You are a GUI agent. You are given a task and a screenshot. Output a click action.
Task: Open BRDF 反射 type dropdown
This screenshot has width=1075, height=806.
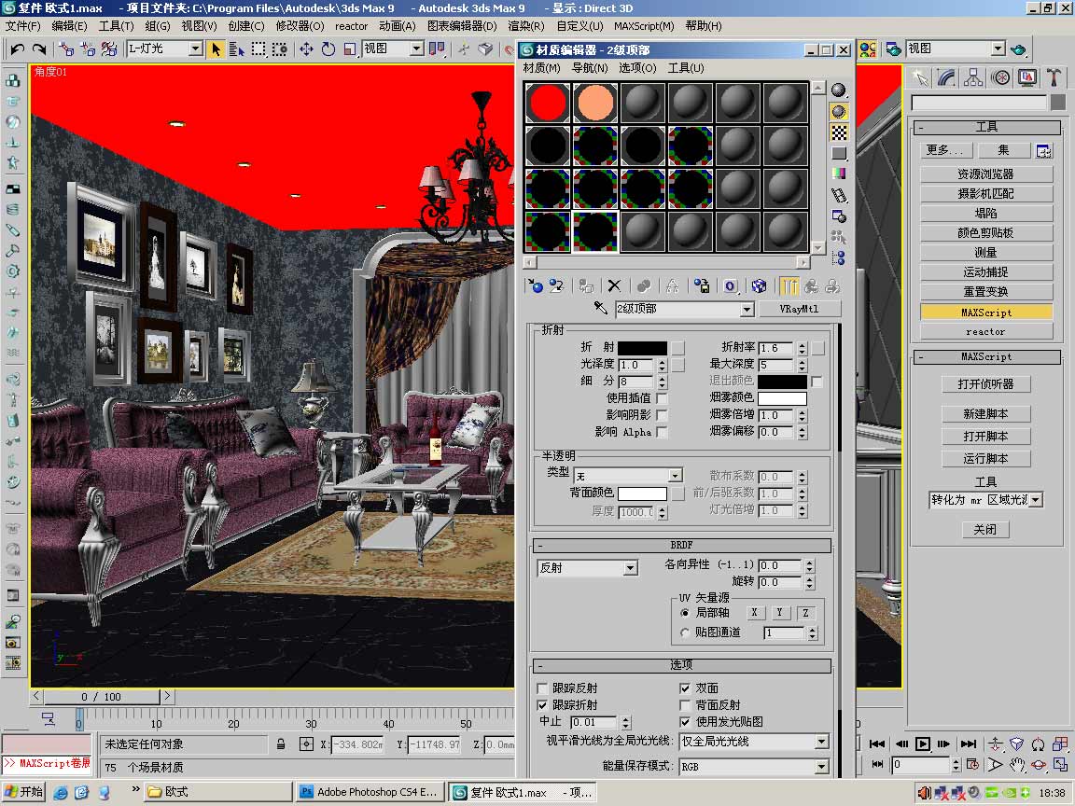click(630, 568)
